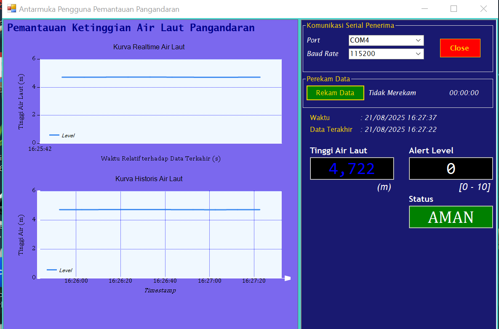Click the green AMAN status indicator

451,217
